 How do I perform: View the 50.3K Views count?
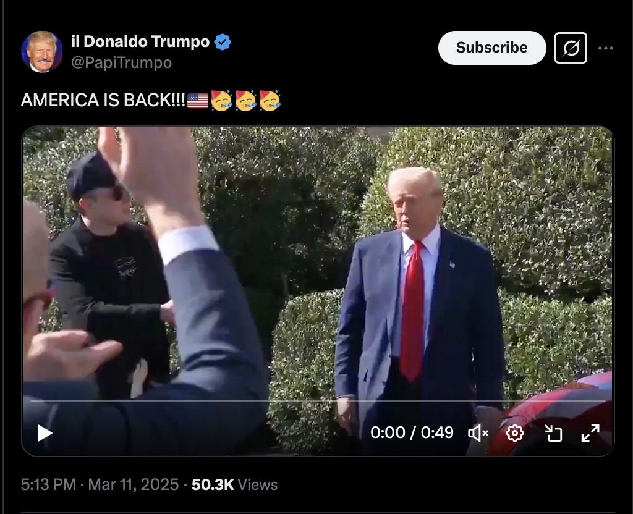pyautogui.click(x=234, y=484)
